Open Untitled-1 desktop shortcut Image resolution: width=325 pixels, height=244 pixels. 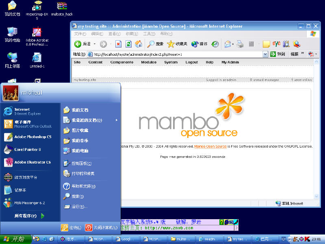[x=37, y=60]
